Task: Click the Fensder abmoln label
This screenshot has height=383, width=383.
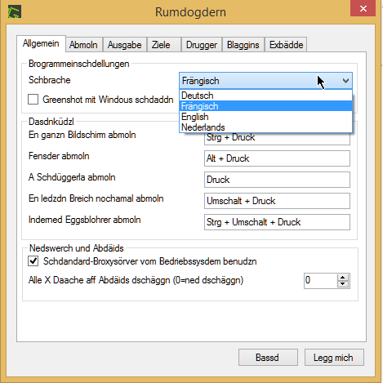Action: coord(59,156)
